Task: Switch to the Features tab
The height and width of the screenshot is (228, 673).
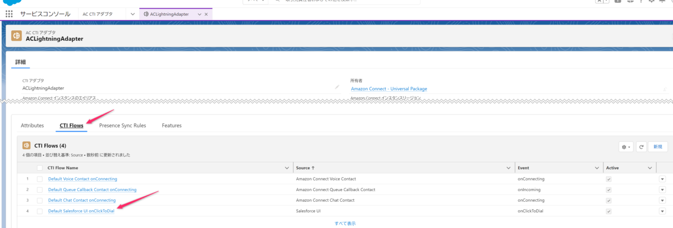Action: click(172, 126)
